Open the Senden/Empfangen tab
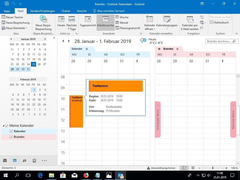Image resolution: width=240 pixels, height=180 pixels. pyautogui.click(x=42, y=11)
